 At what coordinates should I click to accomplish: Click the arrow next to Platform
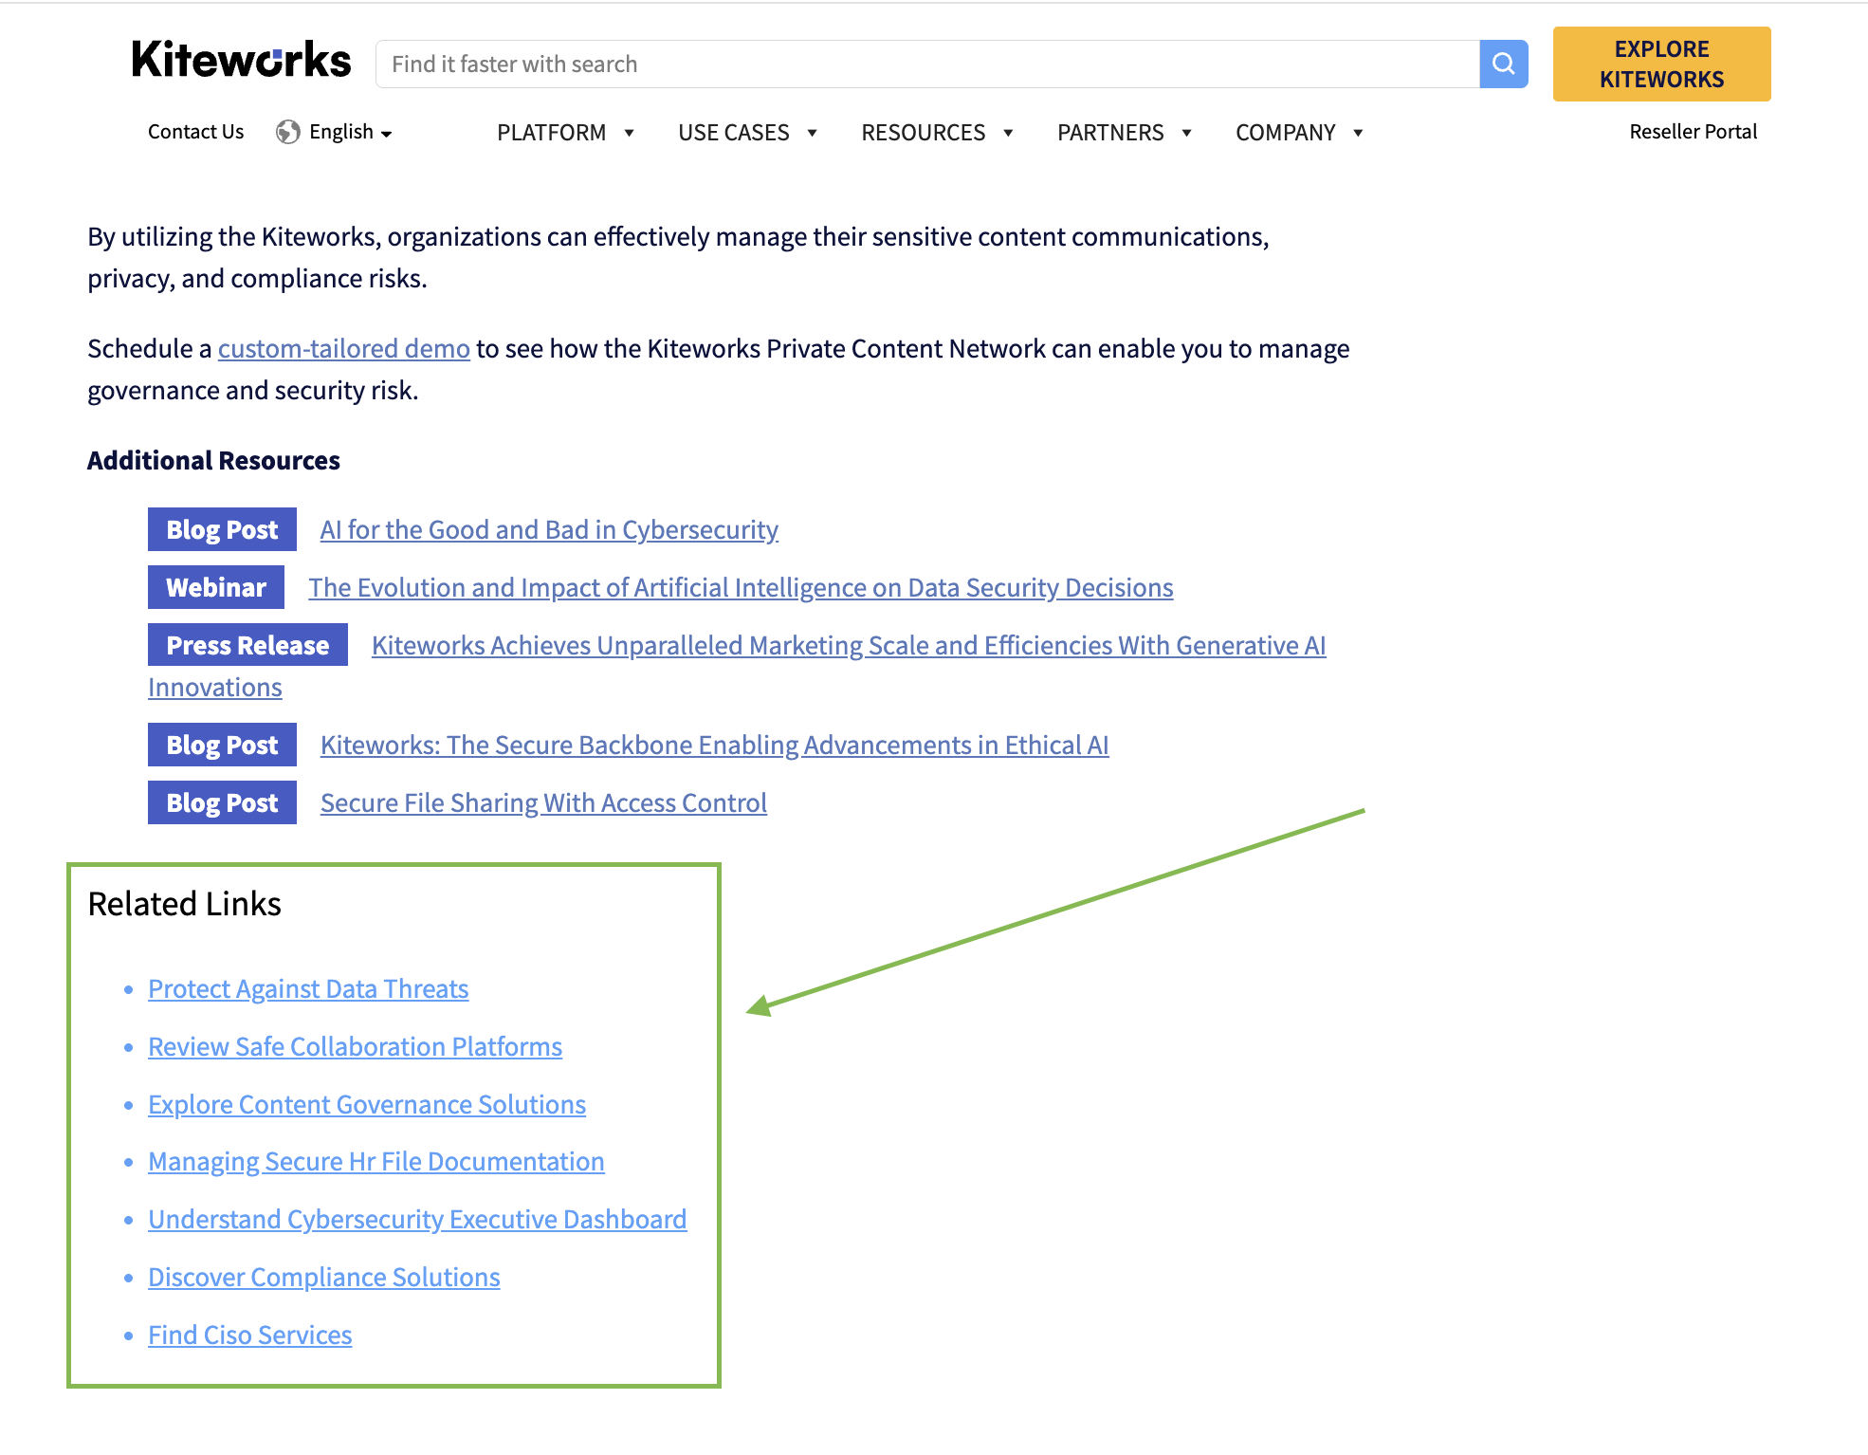pyautogui.click(x=629, y=133)
